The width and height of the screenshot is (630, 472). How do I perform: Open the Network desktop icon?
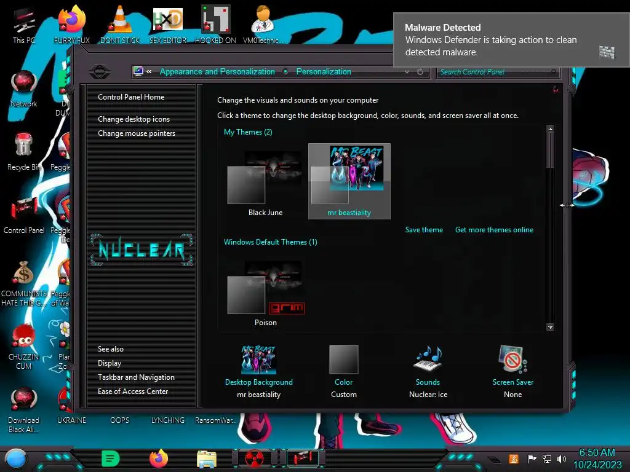tap(24, 88)
